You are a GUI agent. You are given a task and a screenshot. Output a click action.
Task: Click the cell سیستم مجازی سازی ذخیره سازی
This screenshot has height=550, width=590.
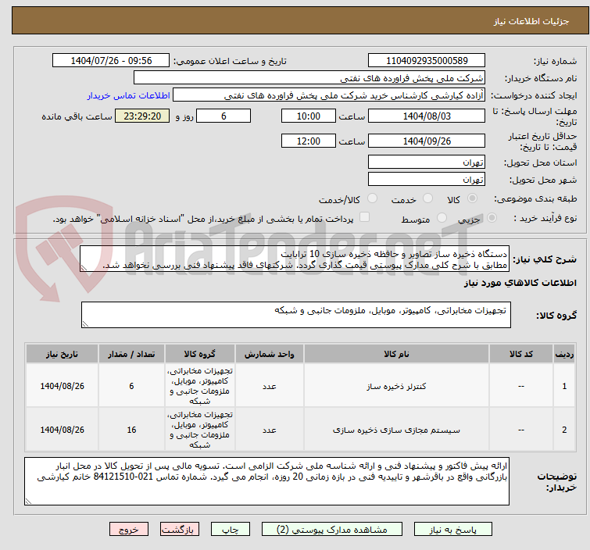396,430
